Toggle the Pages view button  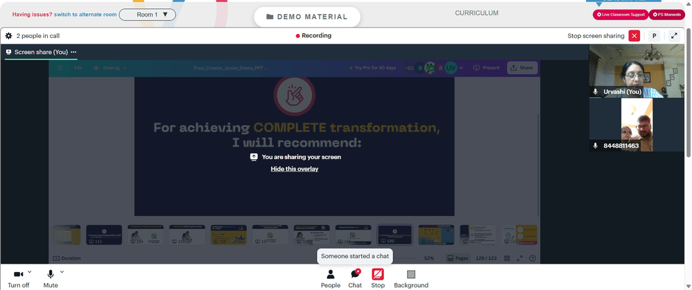tap(457, 258)
